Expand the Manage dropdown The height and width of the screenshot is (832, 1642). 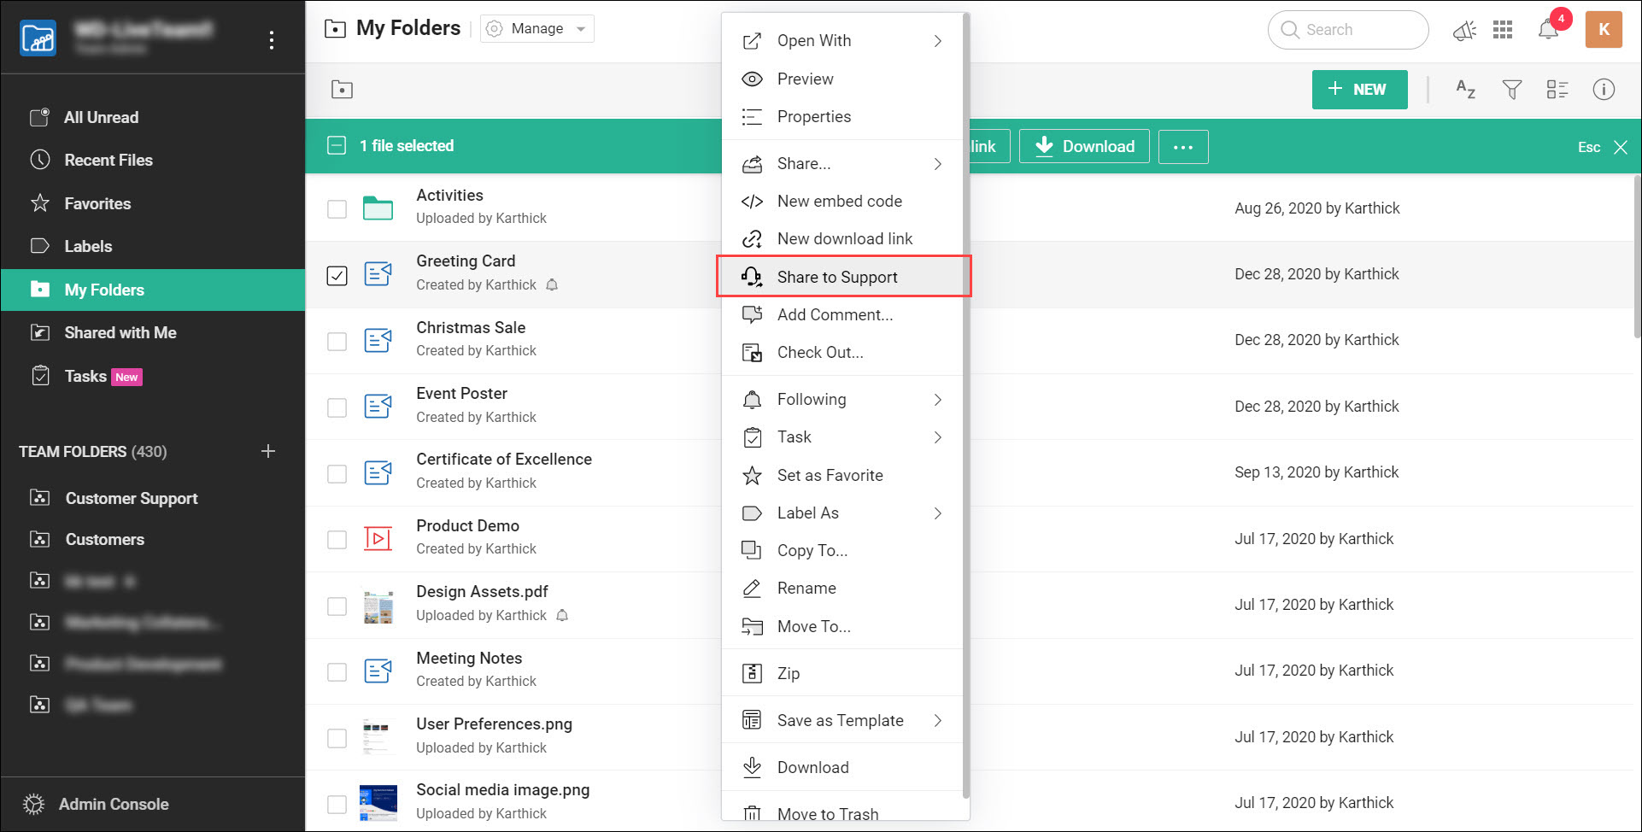(581, 28)
